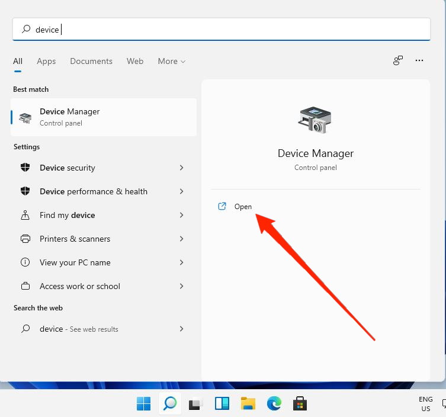
Task: Launch Microsoft Edge from the taskbar
Action: click(274, 404)
